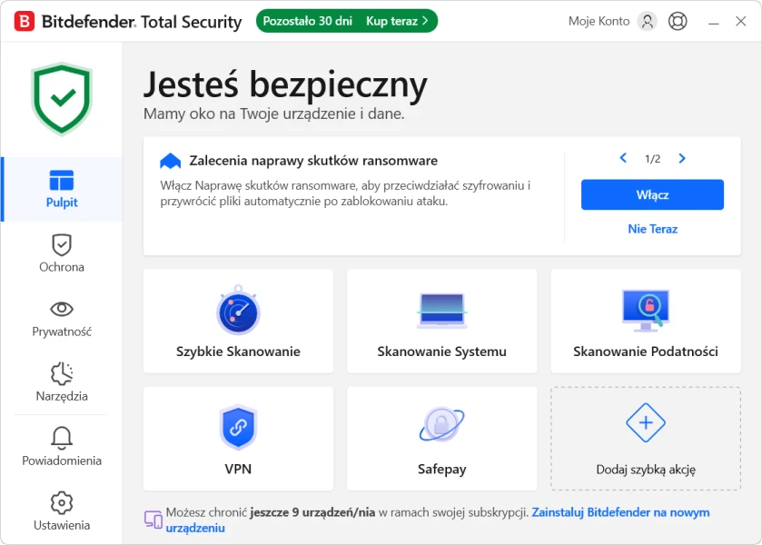Click Kup teraz in trial badge
This screenshot has width=762, height=545.
click(x=396, y=21)
